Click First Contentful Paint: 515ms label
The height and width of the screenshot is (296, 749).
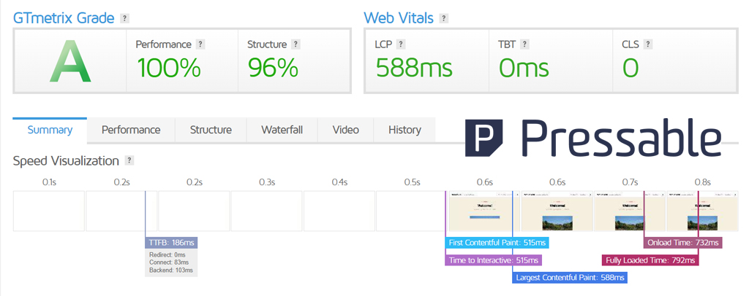(497, 243)
